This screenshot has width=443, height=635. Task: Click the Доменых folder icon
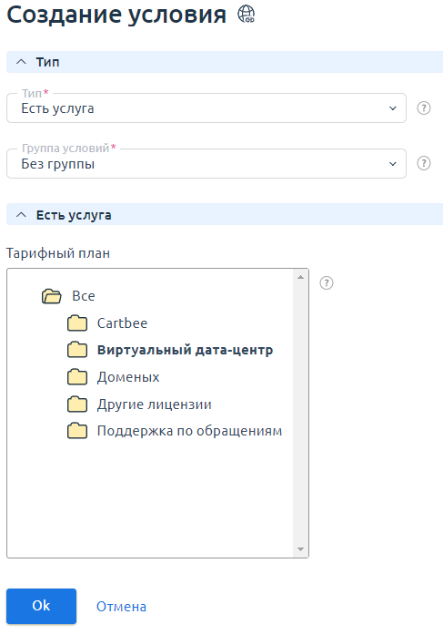77,377
